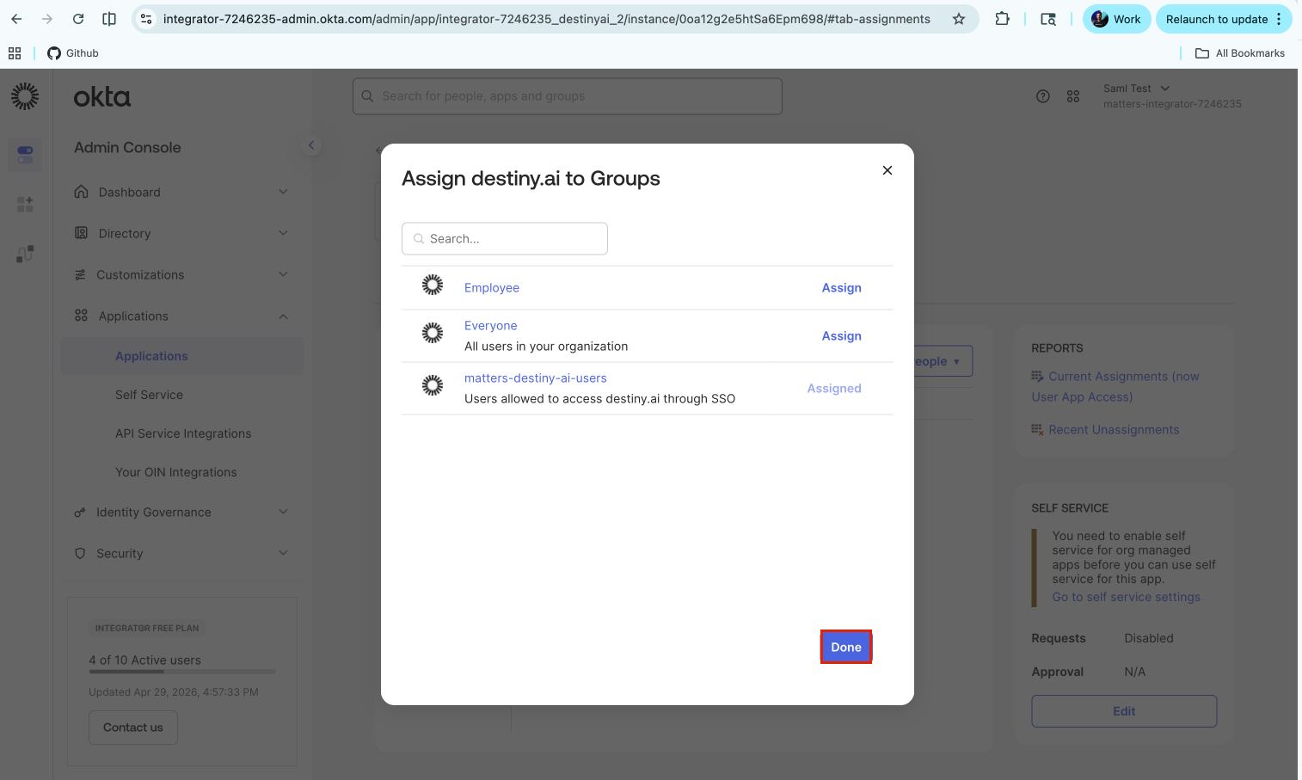The width and height of the screenshot is (1302, 780).
Task: Open the People filter dropdown behind dialog
Action: point(943,361)
